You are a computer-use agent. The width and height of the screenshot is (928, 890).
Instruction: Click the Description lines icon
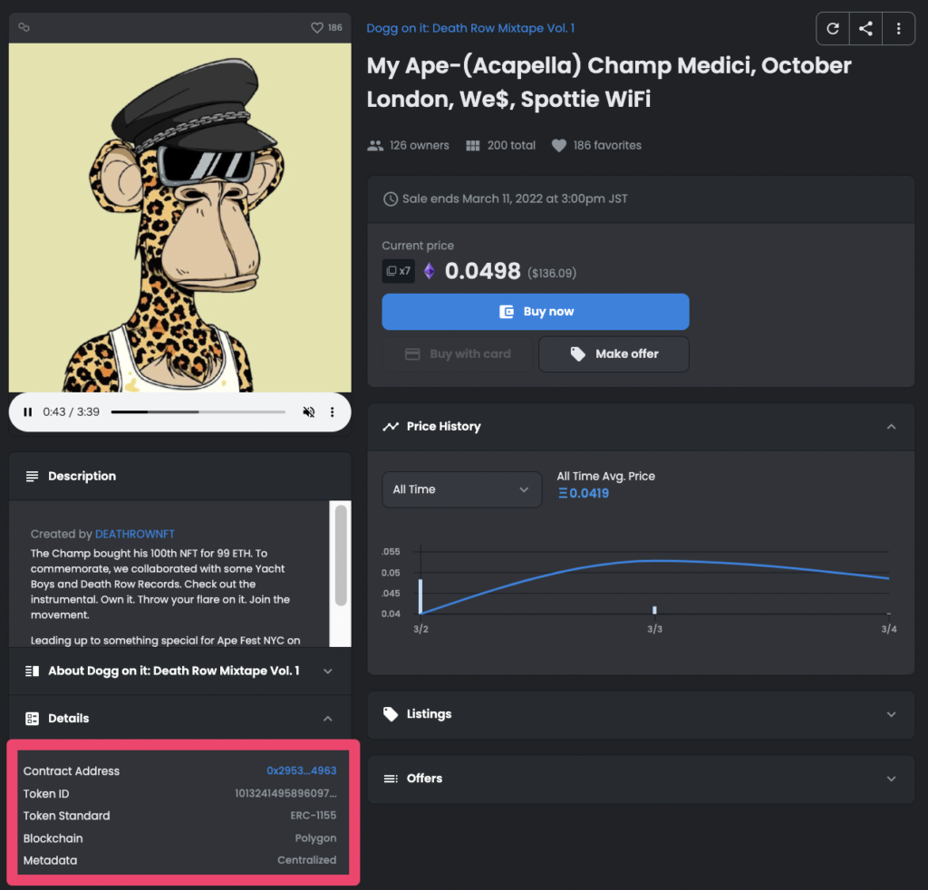point(32,477)
